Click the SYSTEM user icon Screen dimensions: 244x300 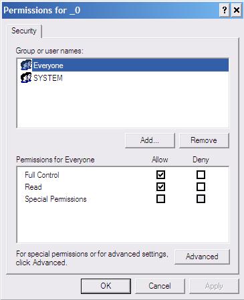pyautogui.click(x=26, y=78)
